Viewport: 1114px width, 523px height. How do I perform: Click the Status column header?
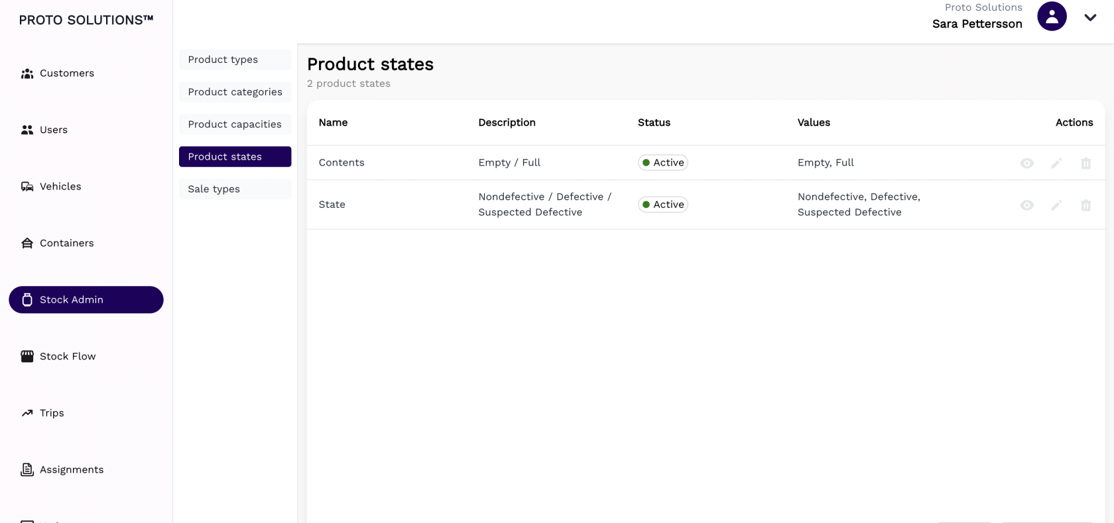(654, 122)
